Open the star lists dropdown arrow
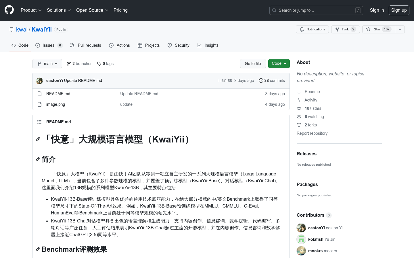 [400, 29]
